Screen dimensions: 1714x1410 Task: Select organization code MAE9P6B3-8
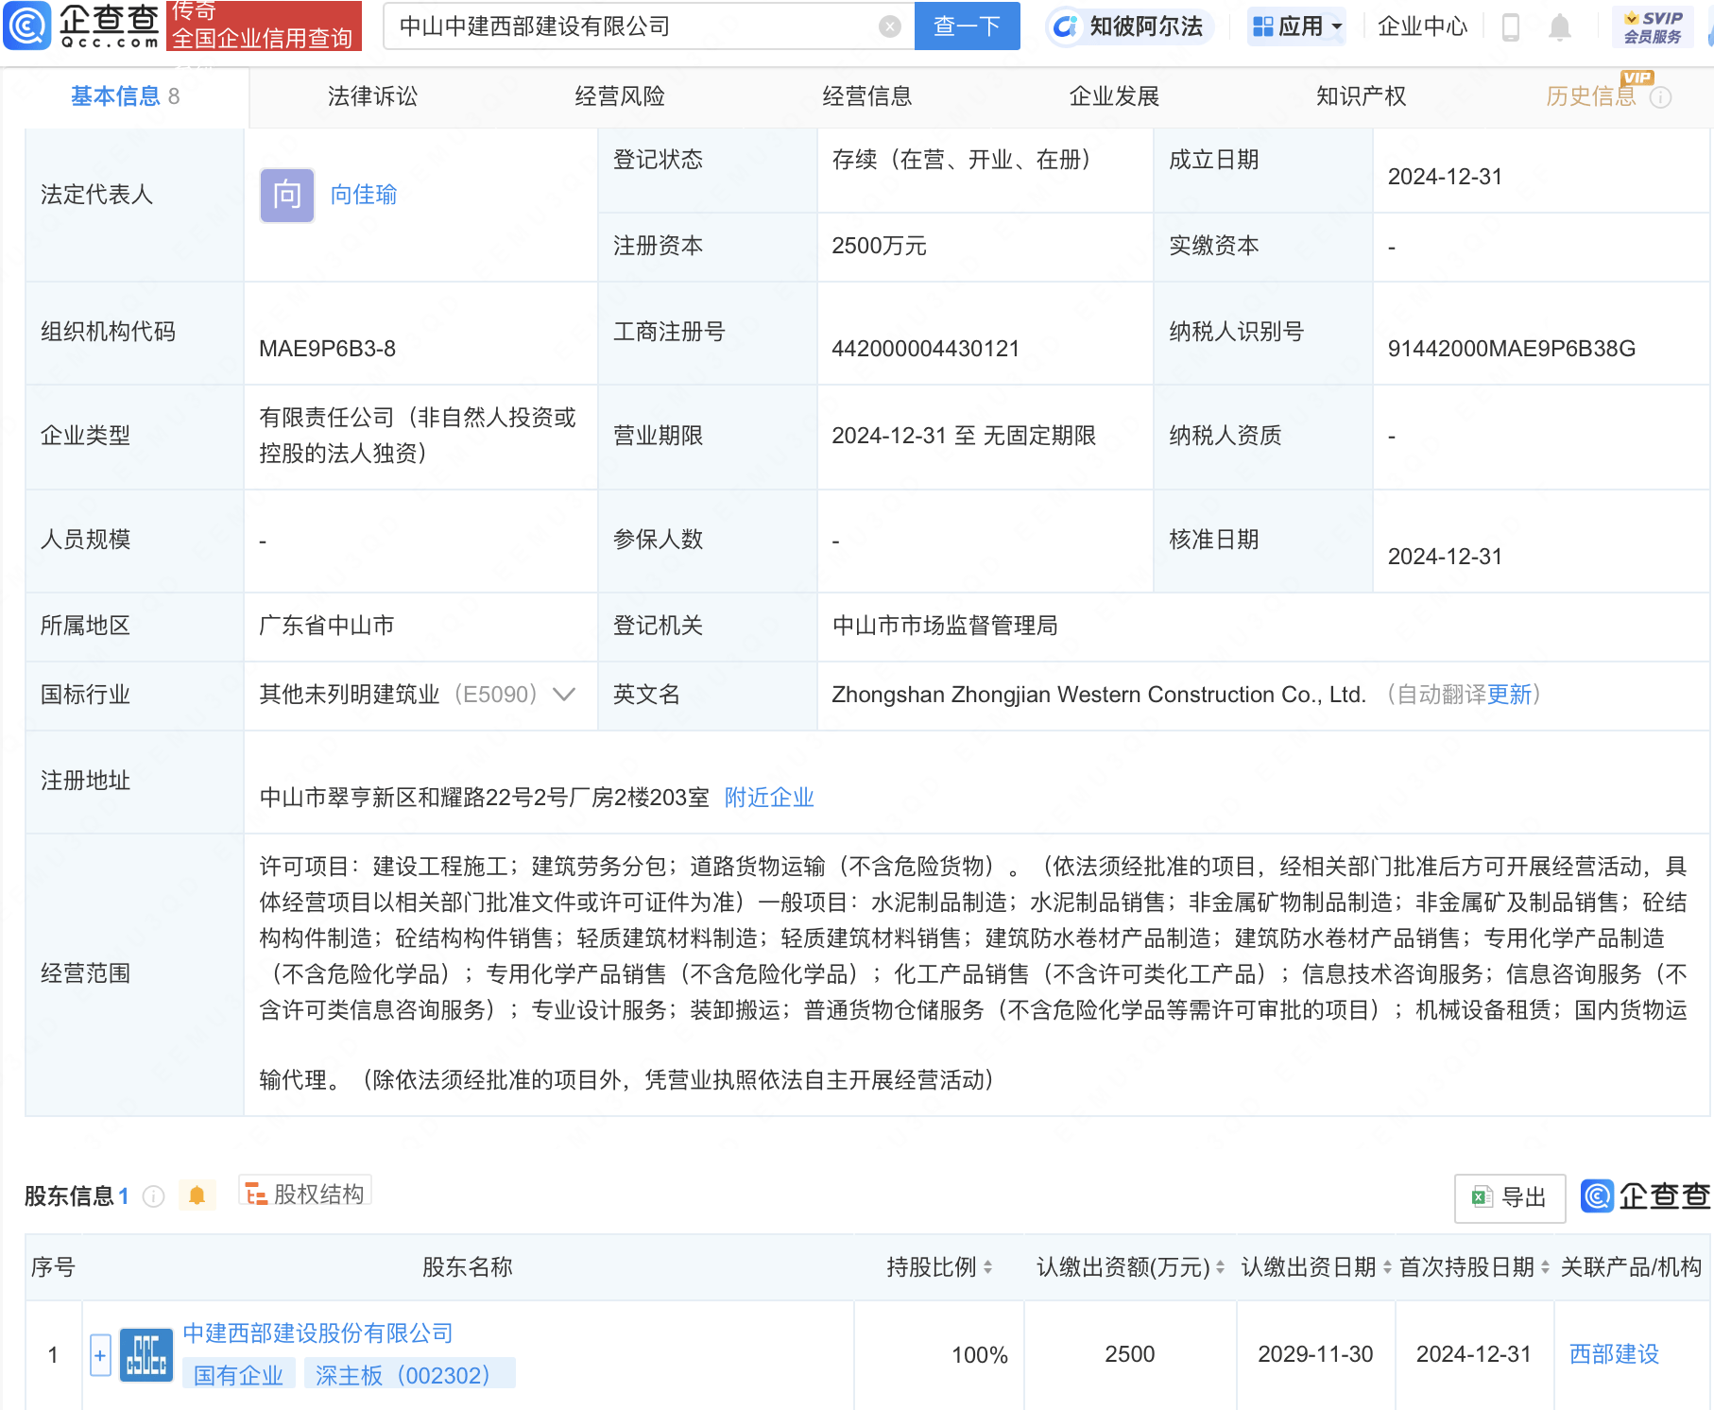coord(327,349)
